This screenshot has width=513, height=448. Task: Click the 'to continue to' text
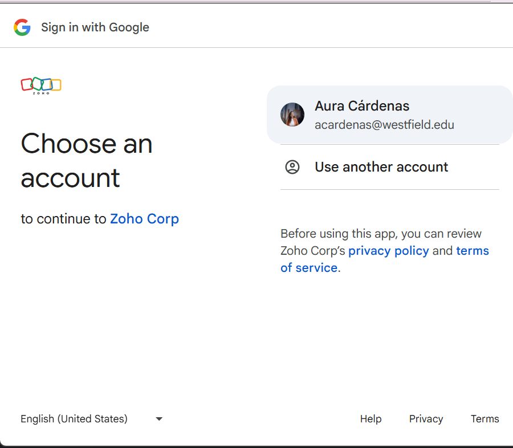(x=63, y=219)
